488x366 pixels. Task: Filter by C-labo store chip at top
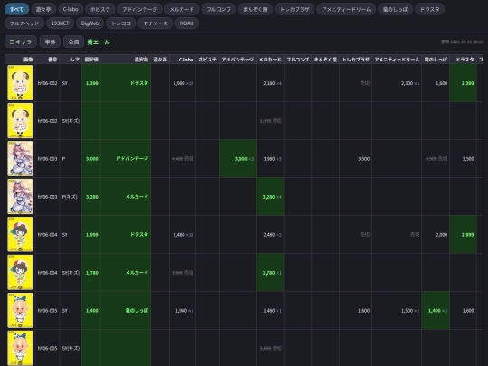(70, 9)
